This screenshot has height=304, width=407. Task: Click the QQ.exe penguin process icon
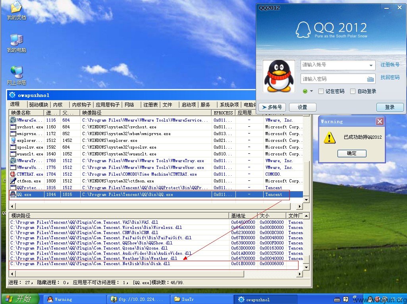pos(13,194)
